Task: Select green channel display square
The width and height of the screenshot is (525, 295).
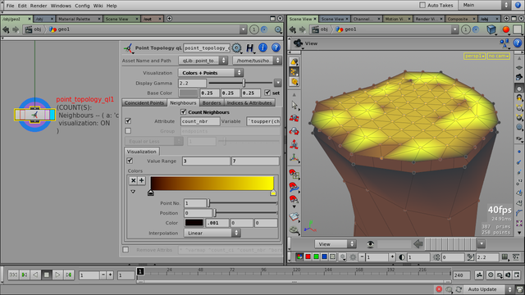Action: (x=316, y=256)
